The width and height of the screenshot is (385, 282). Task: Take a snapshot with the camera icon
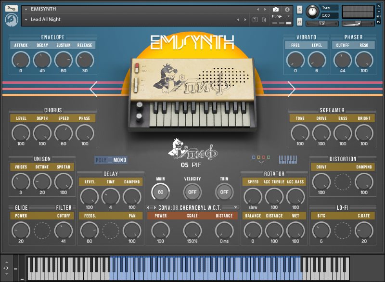(275, 9)
